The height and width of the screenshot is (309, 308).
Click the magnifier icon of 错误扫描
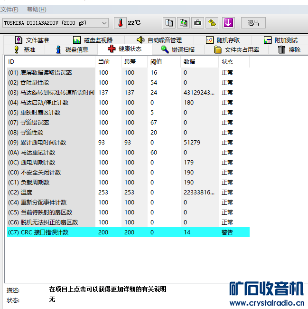pyautogui.click(x=165, y=49)
